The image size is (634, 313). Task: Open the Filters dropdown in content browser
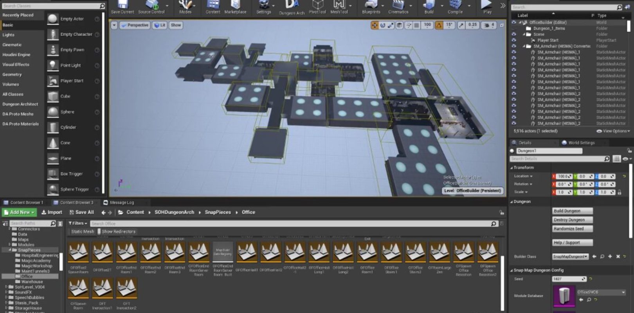point(77,223)
